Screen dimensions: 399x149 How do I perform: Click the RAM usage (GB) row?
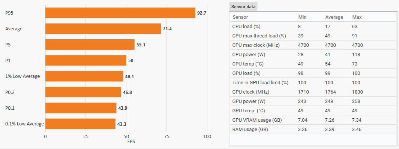point(312,129)
